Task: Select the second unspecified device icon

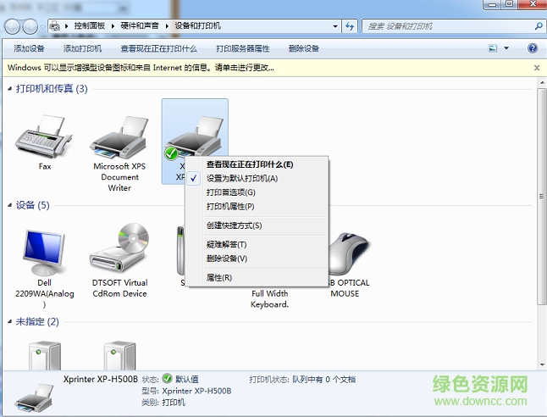Action: click(119, 355)
